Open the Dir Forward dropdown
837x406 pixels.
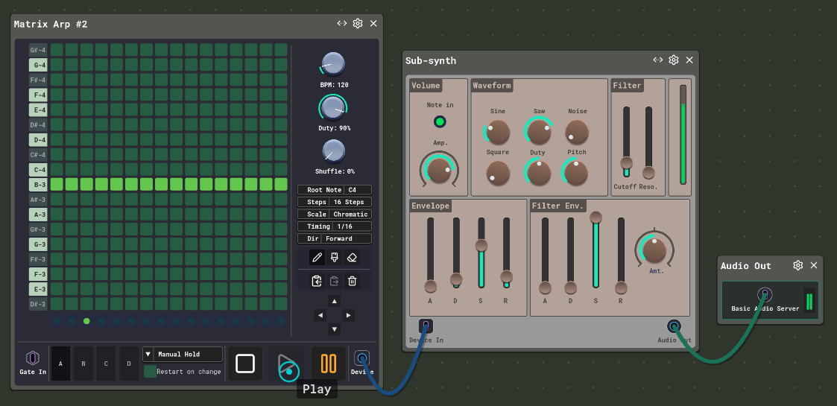click(334, 239)
